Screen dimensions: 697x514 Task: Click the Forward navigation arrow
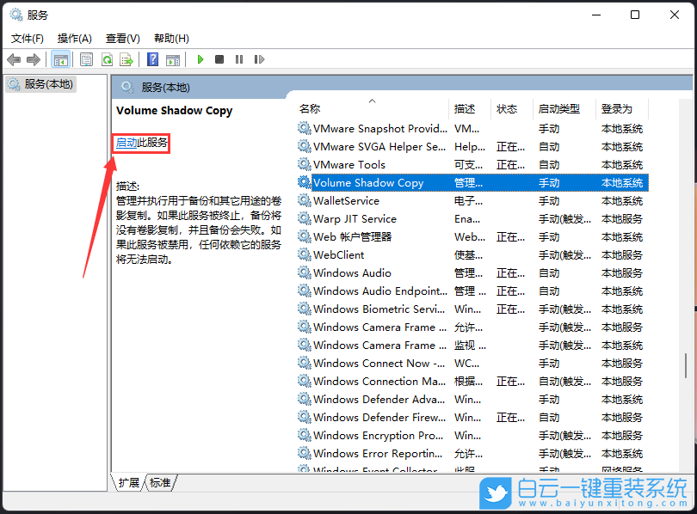coord(33,59)
